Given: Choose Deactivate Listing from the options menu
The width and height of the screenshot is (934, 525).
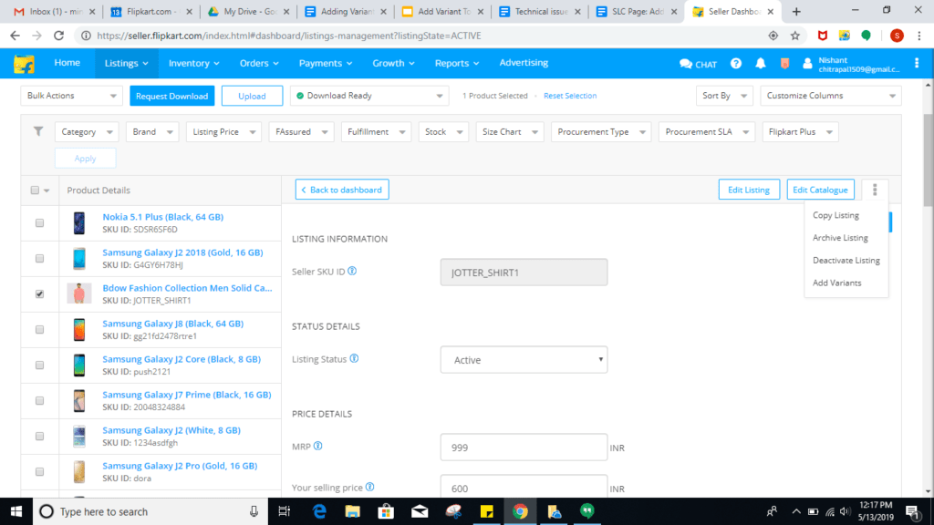Looking at the screenshot, I should pos(846,260).
